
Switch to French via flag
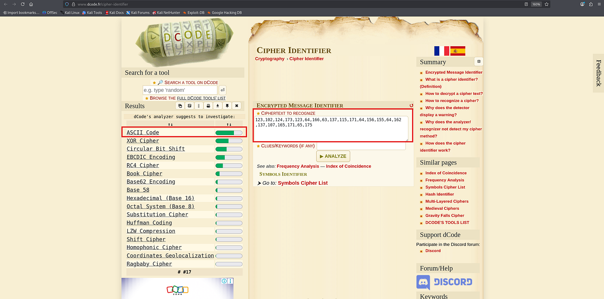(441, 51)
